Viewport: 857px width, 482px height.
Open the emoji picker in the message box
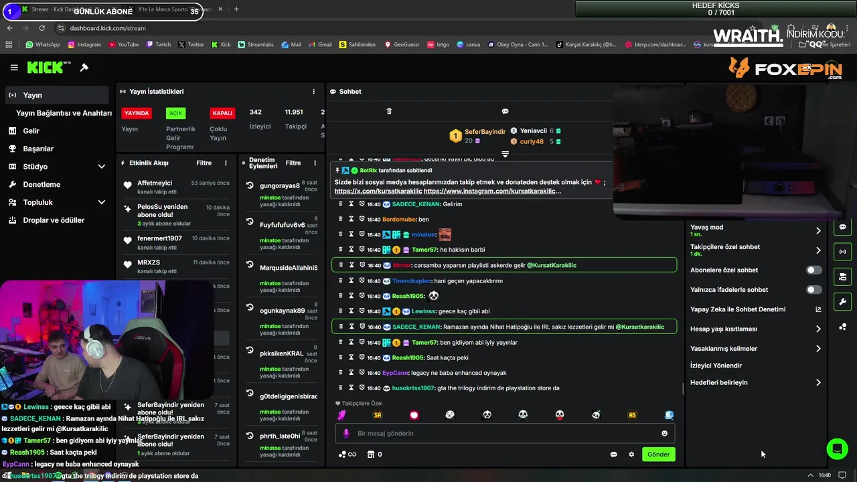pos(664,433)
